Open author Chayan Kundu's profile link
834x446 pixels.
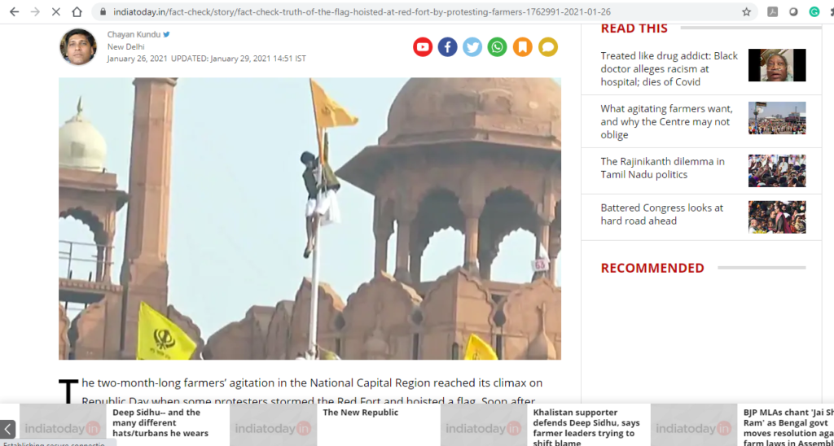[x=134, y=34]
